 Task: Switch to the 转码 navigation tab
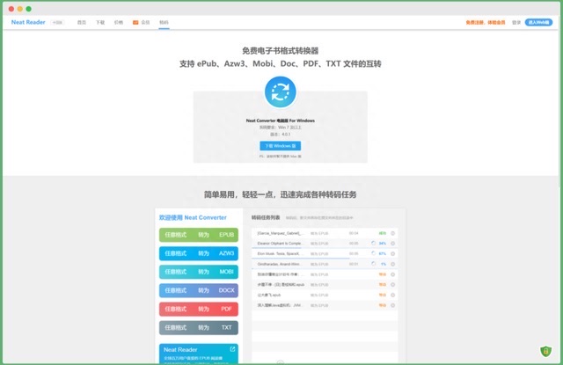coord(164,21)
